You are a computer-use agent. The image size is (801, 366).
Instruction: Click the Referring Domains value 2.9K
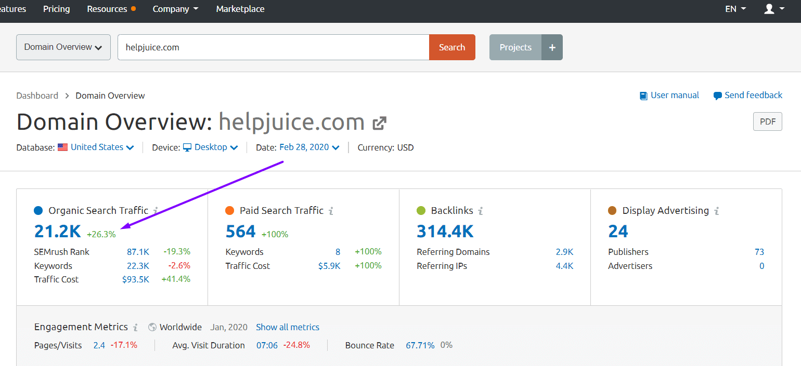click(564, 252)
